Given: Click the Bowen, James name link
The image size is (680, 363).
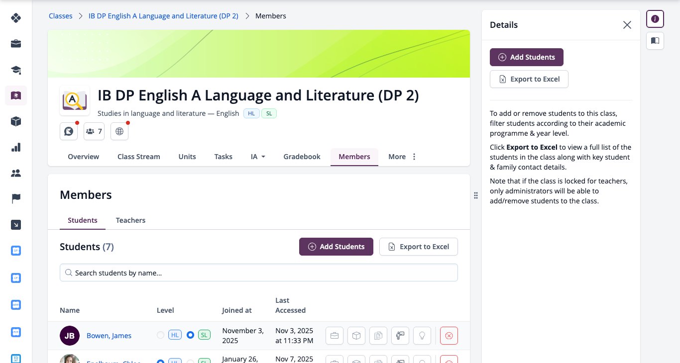Looking at the screenshot, I should click(109, 336).
